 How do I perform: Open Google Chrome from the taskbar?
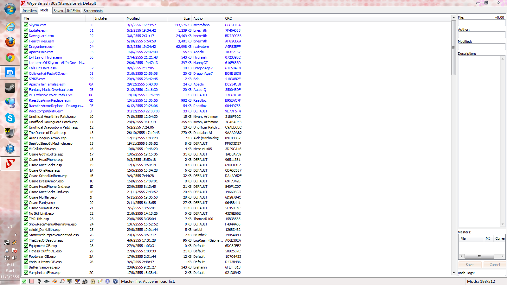click(x=10, y=57)
